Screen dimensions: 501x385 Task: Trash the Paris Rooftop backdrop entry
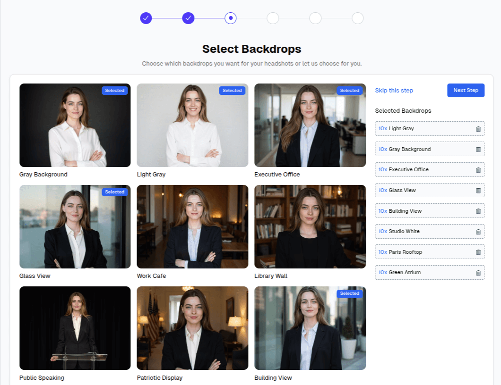click(478, 252)
